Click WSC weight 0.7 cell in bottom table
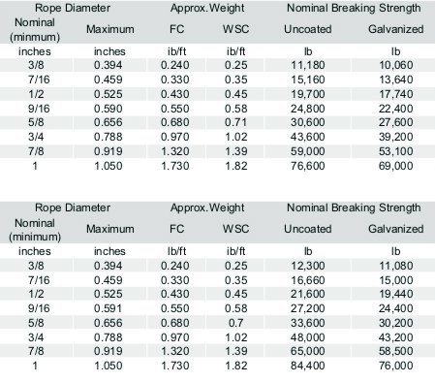435x383 pixels. (x=236, y=323)
